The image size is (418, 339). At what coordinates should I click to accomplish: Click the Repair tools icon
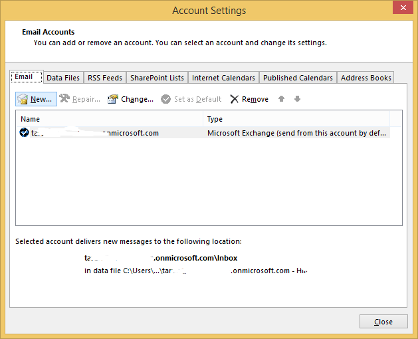64,98
